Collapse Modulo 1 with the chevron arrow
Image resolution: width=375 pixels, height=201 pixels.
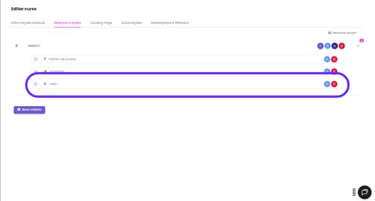click(358, 46)
